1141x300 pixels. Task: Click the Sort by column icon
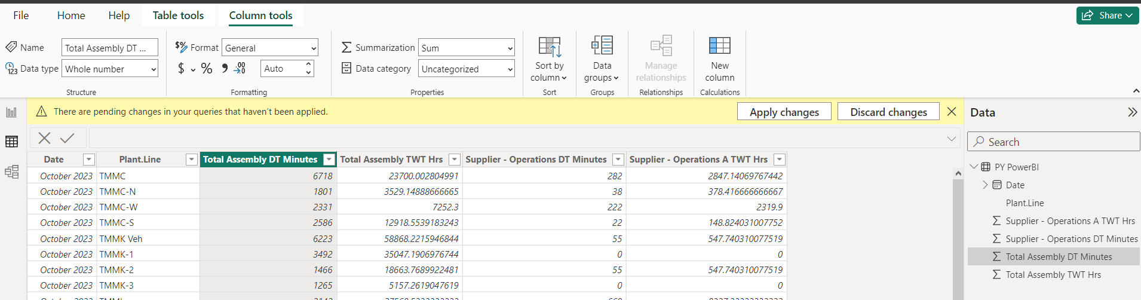coord(550,47)
